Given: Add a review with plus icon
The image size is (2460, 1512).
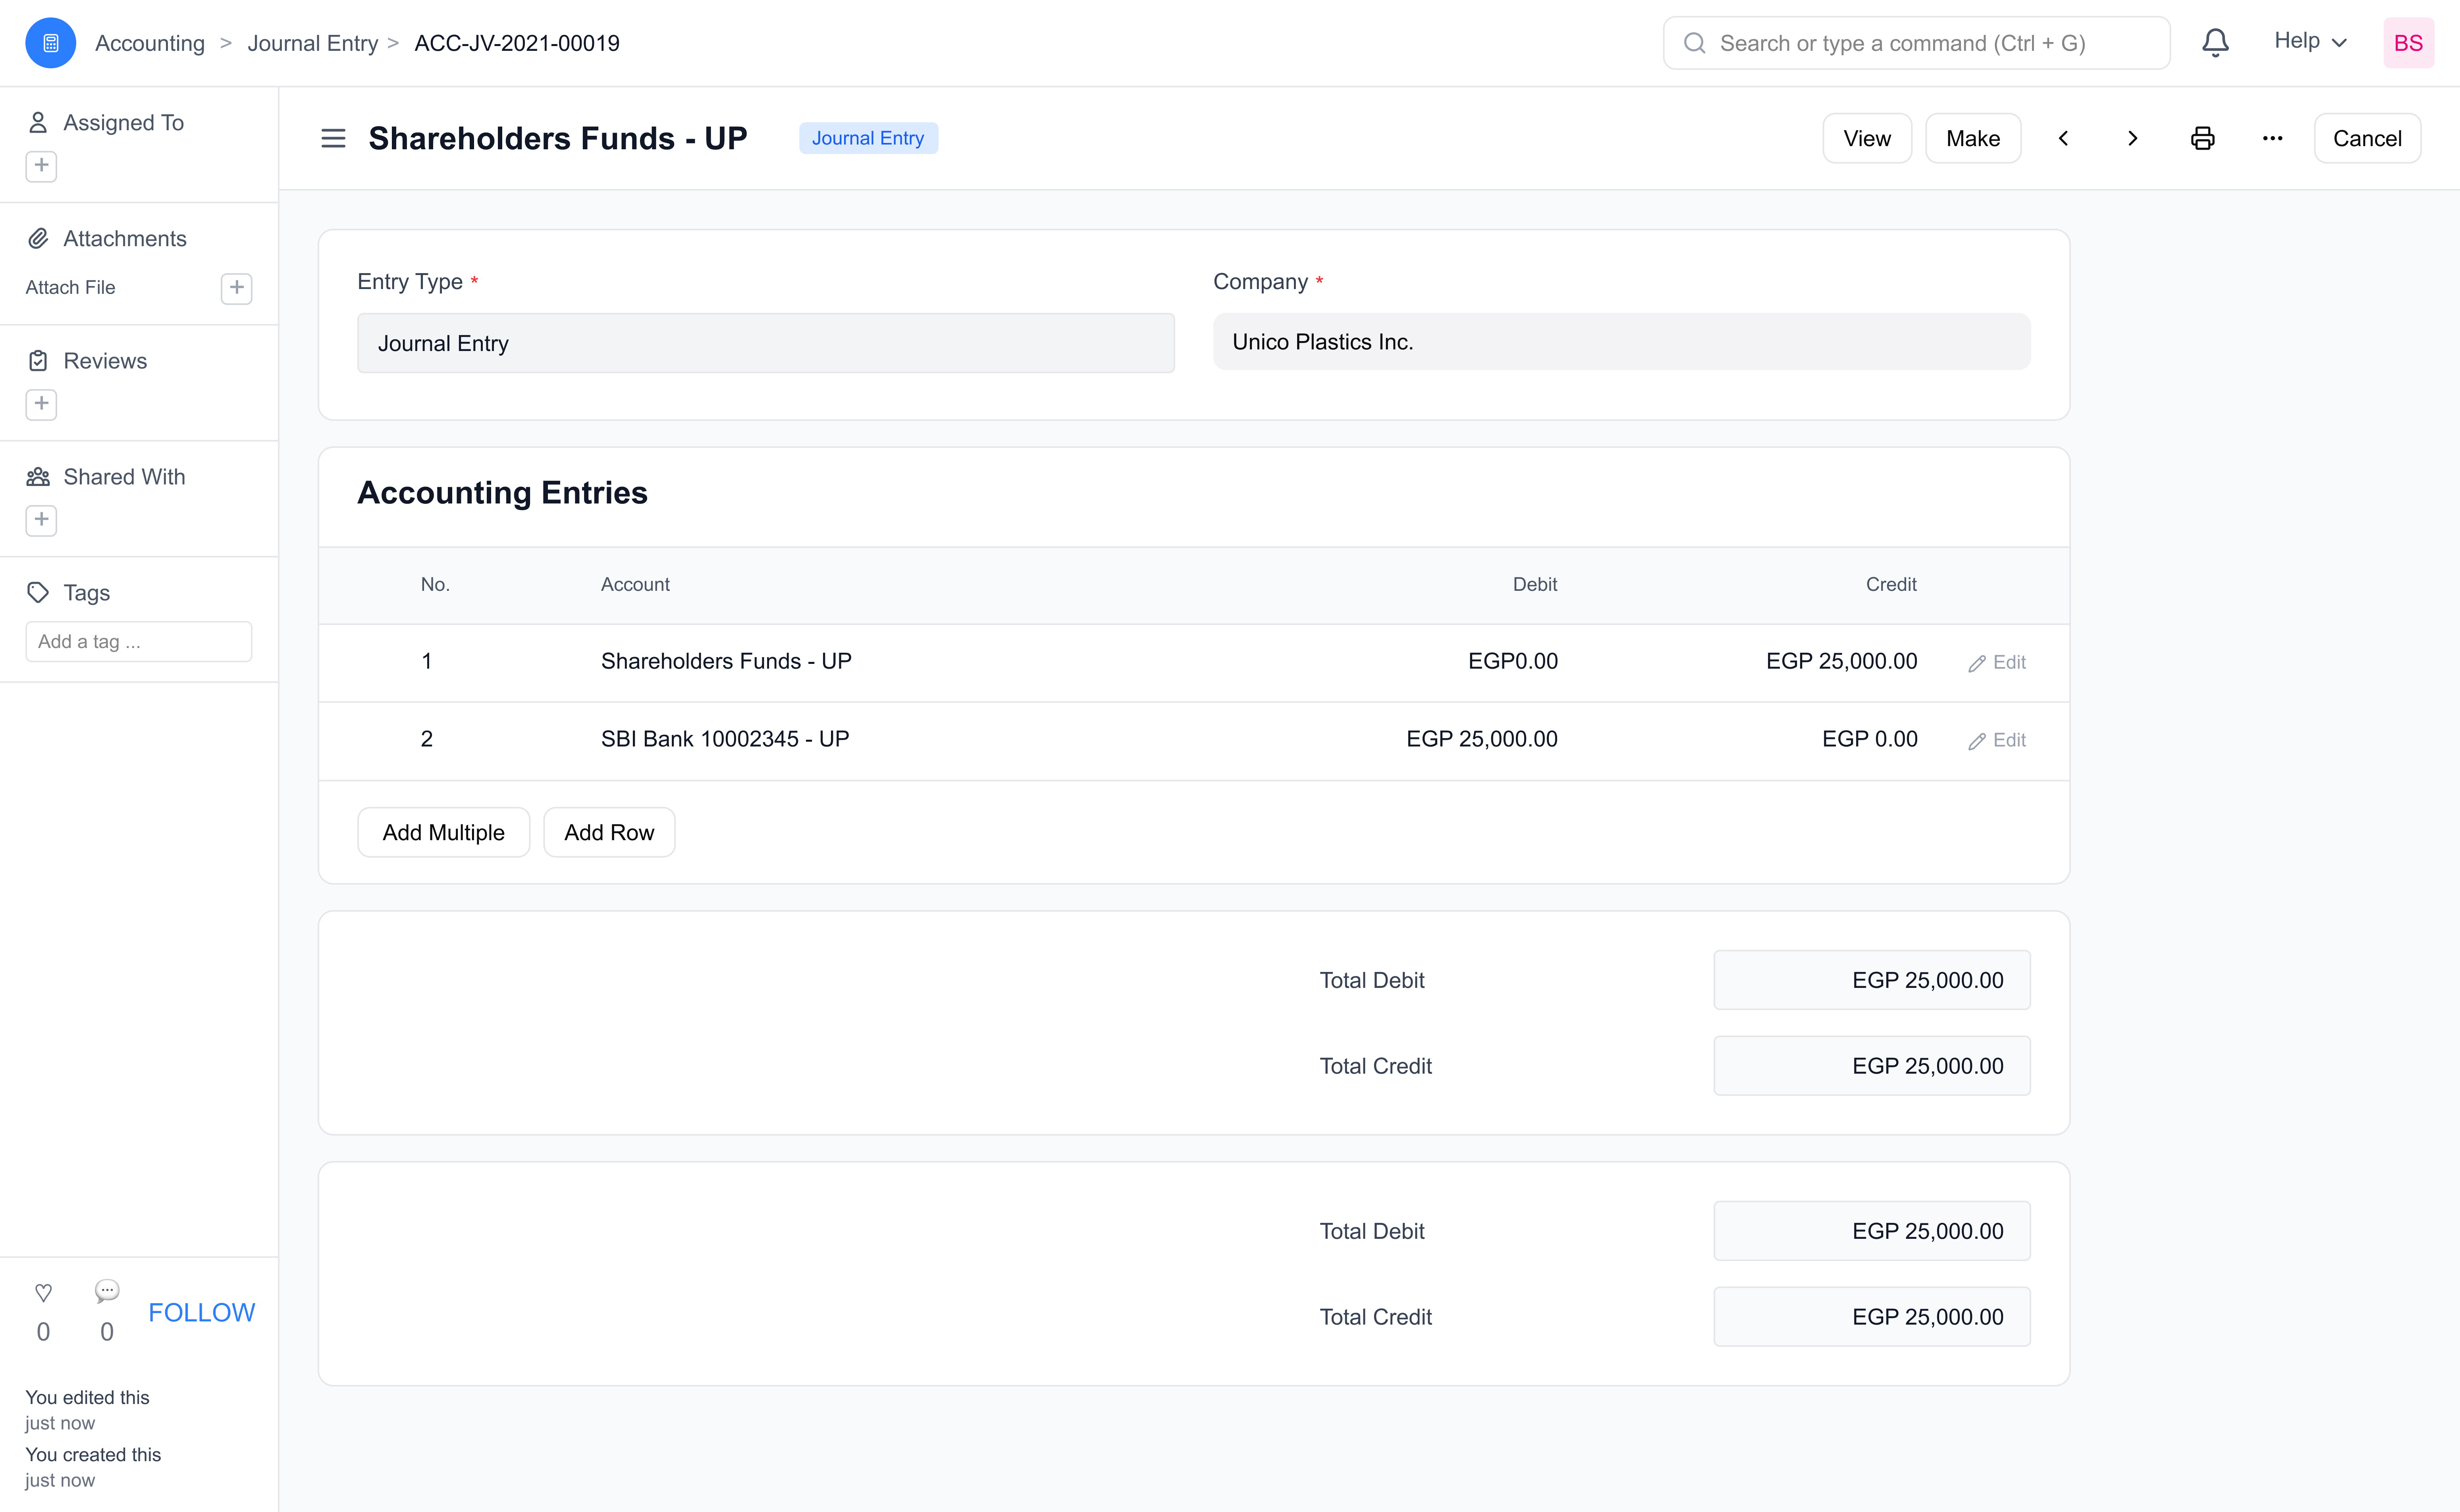Looking at the screenshot, I should tap(41, 404).
